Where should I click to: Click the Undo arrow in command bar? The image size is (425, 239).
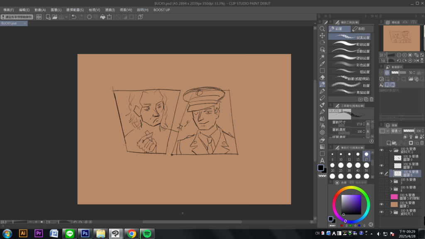tap(74, 17)
